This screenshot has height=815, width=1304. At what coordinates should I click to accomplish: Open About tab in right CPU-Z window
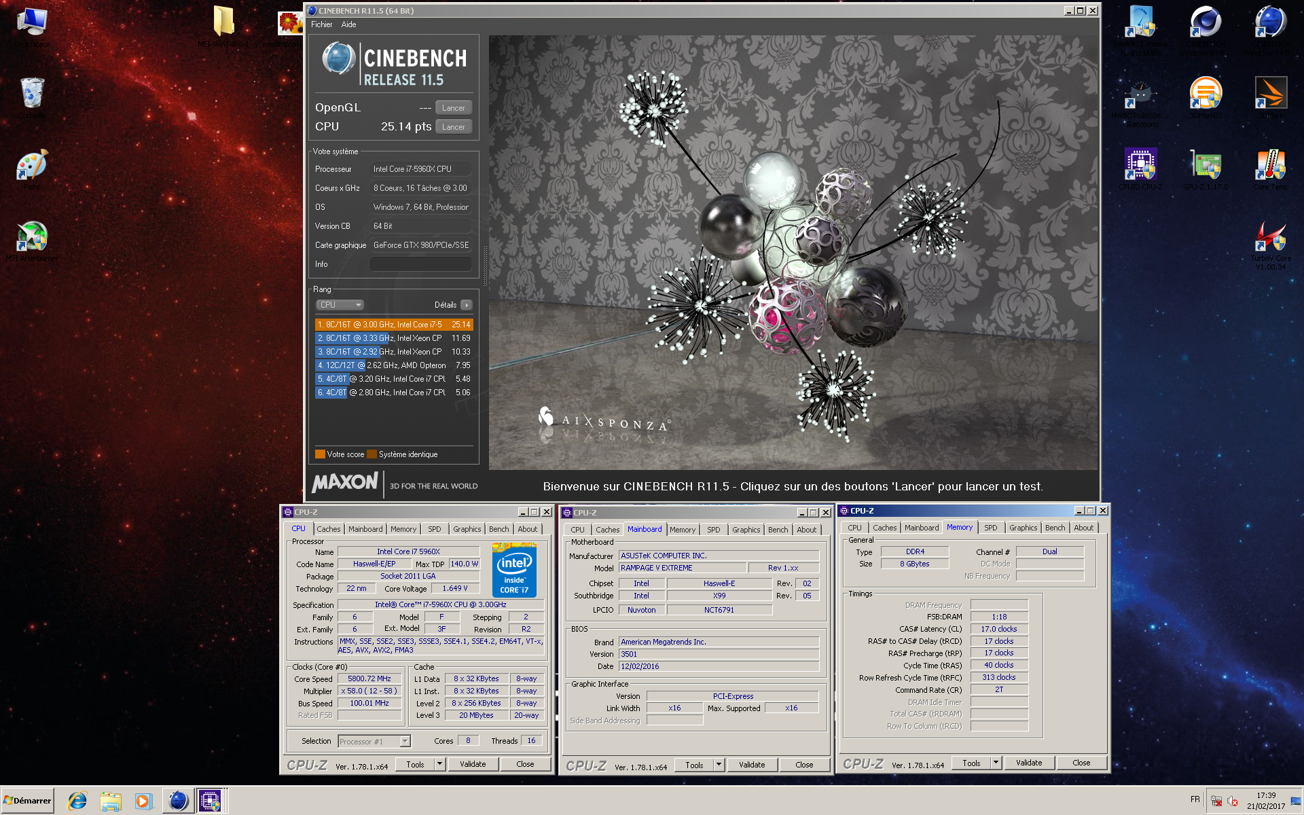tap(1083, 528)
